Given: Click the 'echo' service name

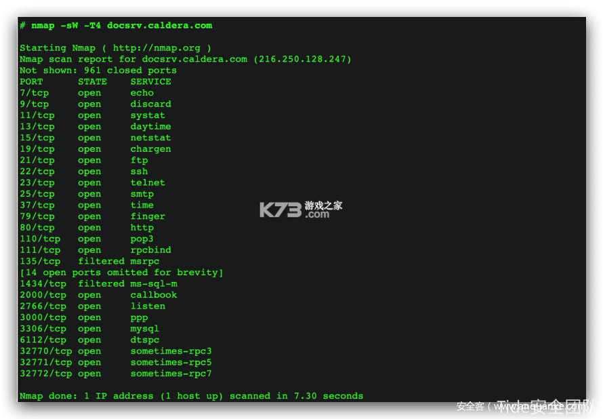Looking at the screenshot, I should pyautogui.click(x=142, y=93).
